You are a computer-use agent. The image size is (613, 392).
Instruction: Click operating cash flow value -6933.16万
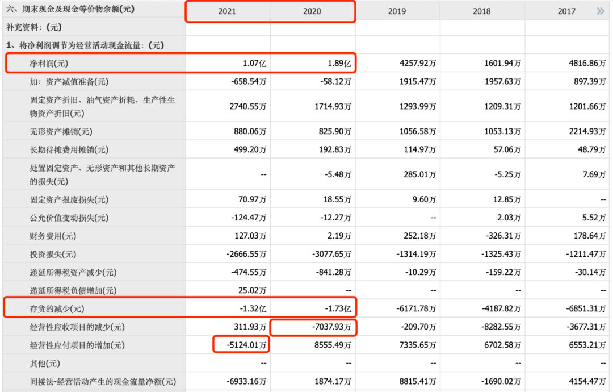point(247,382)
